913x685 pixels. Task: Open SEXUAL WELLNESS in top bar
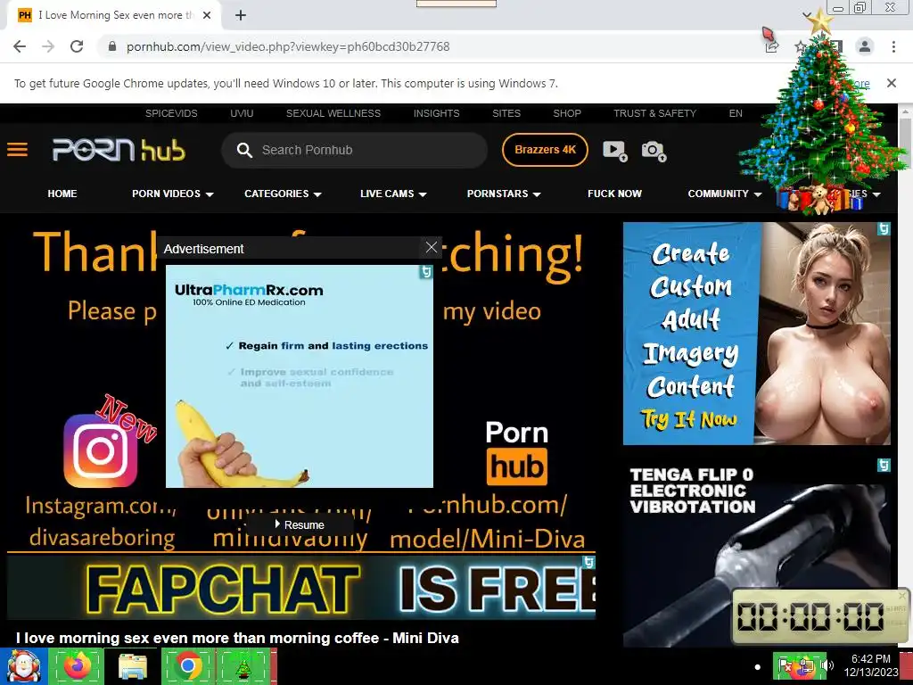coord(333,113)
